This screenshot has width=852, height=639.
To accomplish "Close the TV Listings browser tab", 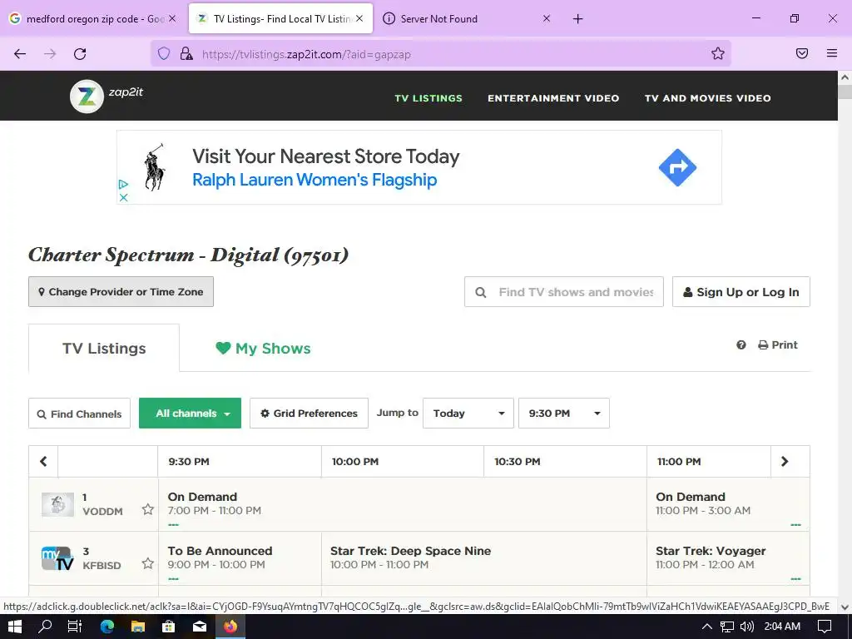I will [359, 18].
